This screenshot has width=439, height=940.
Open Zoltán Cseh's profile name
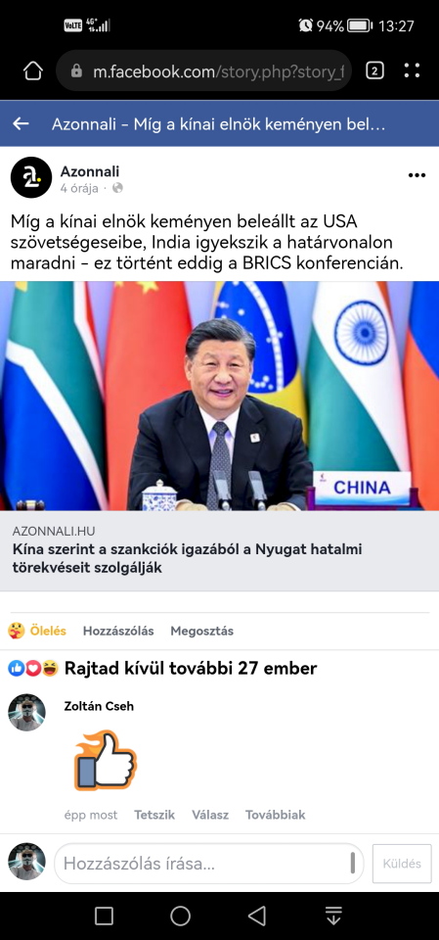pyautogui.click(x=99, y=706)
